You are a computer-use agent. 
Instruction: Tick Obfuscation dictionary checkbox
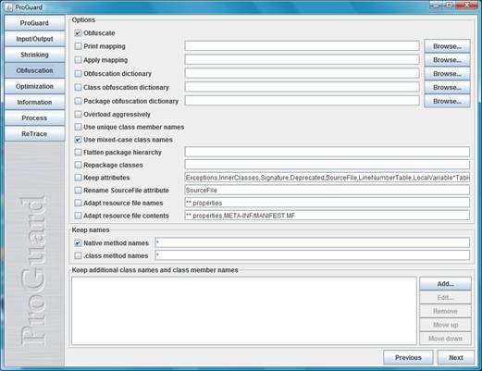pyautogui.click(x=78, y=74)
